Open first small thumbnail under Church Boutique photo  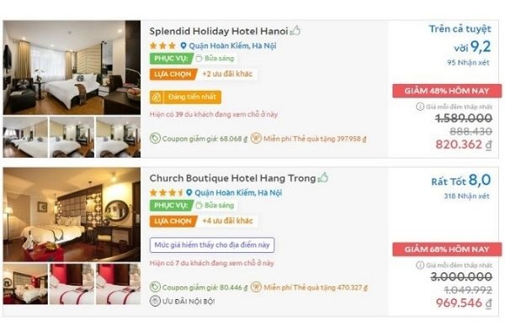(x=25, y=284)
